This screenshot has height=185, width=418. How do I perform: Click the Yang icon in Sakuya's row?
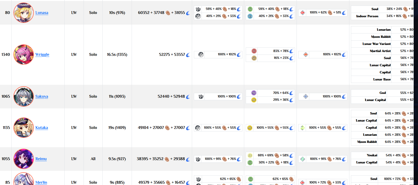[x=201, y=96]
